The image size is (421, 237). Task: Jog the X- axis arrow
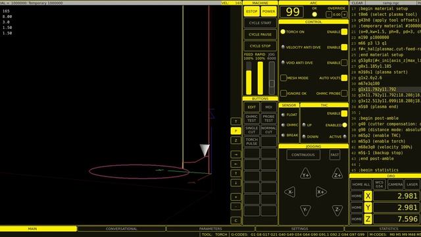(290, 192)
